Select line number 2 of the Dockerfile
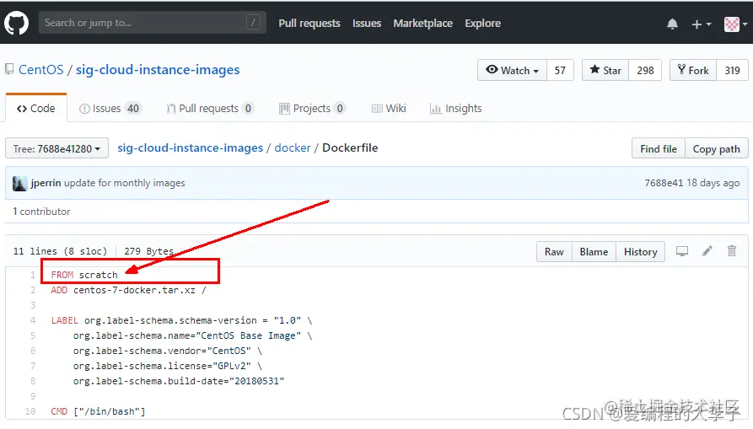 [33, 290]
